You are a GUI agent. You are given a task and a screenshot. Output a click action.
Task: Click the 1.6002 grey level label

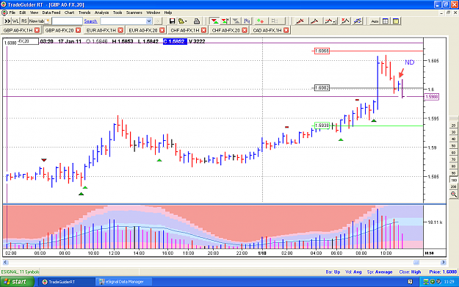pos(322,88)
